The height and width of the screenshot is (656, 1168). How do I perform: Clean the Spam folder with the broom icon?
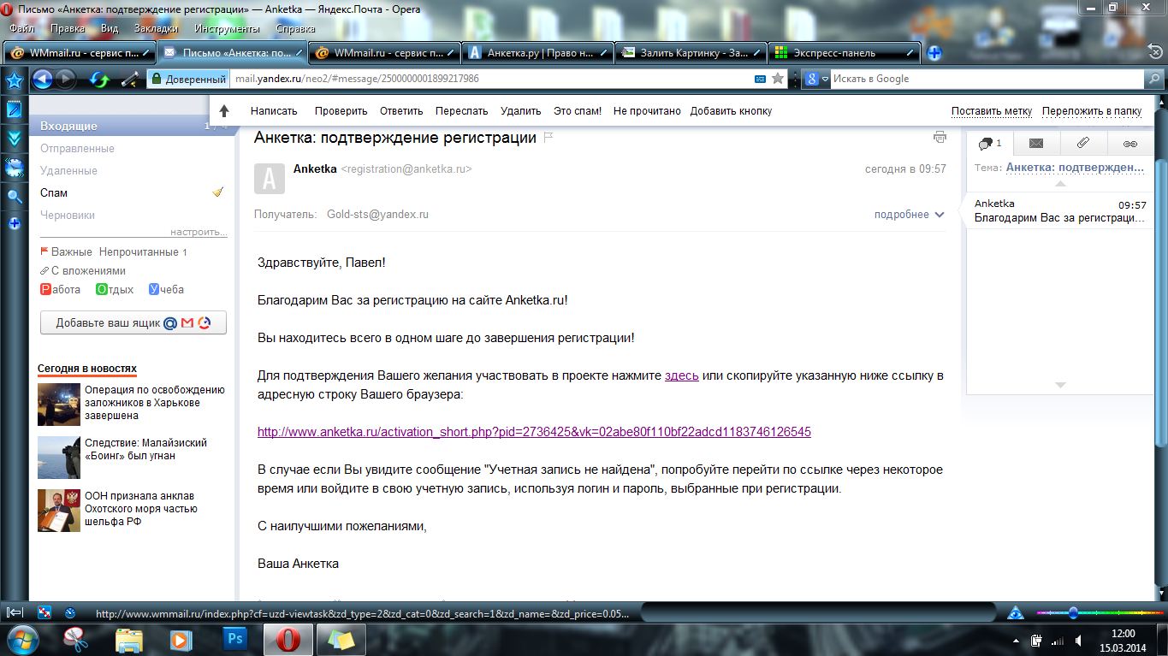pyautogui.click(x=218, y=192)
